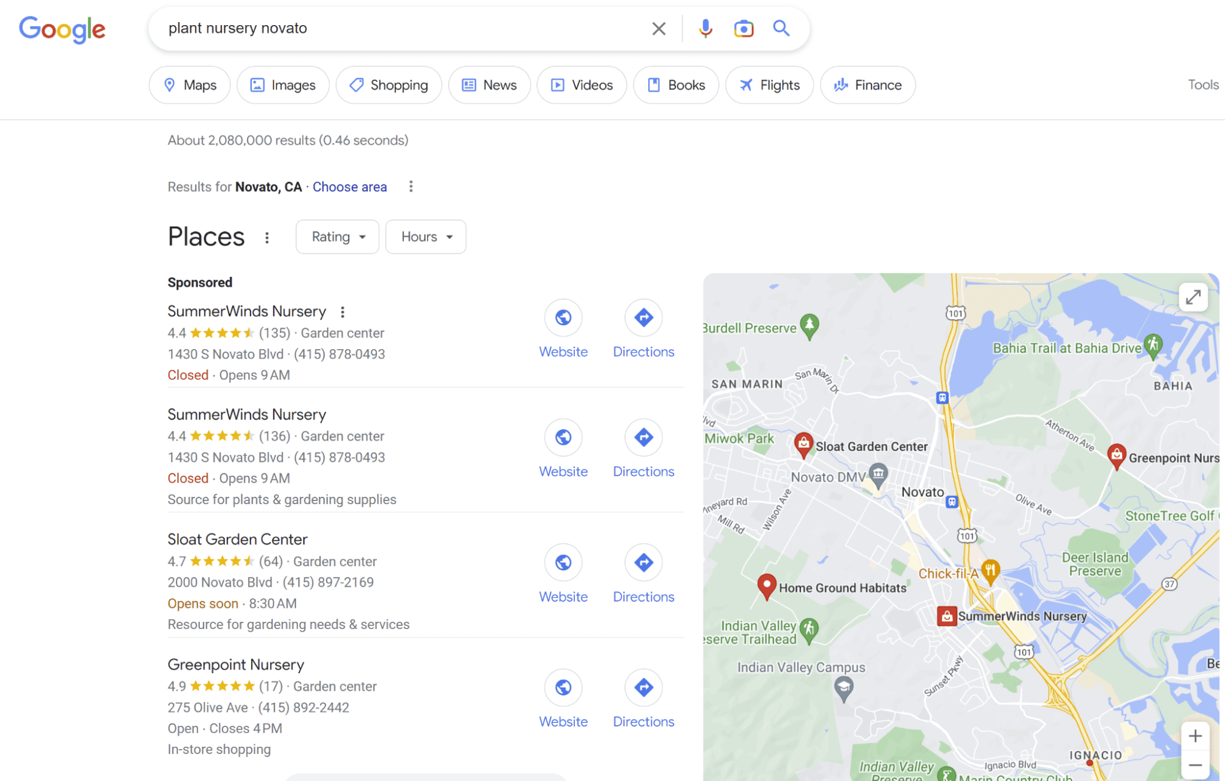Image resolution: width=1225 pixels, height=781 pixels.
Task: Open Tools on the right
Action: pyautogui.click(x=1202, y=85)
